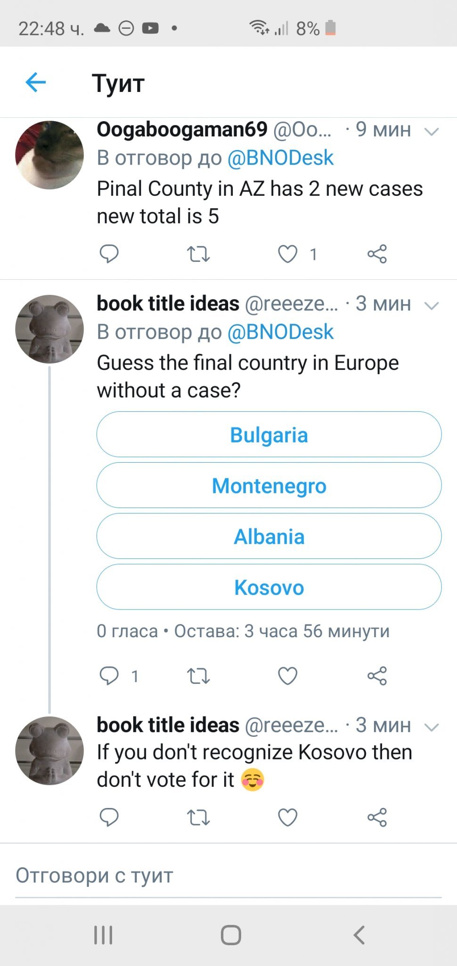Share the Kosovo recognition tweet
The height and width of the screenshot is (966, 457).
(377, 817)
